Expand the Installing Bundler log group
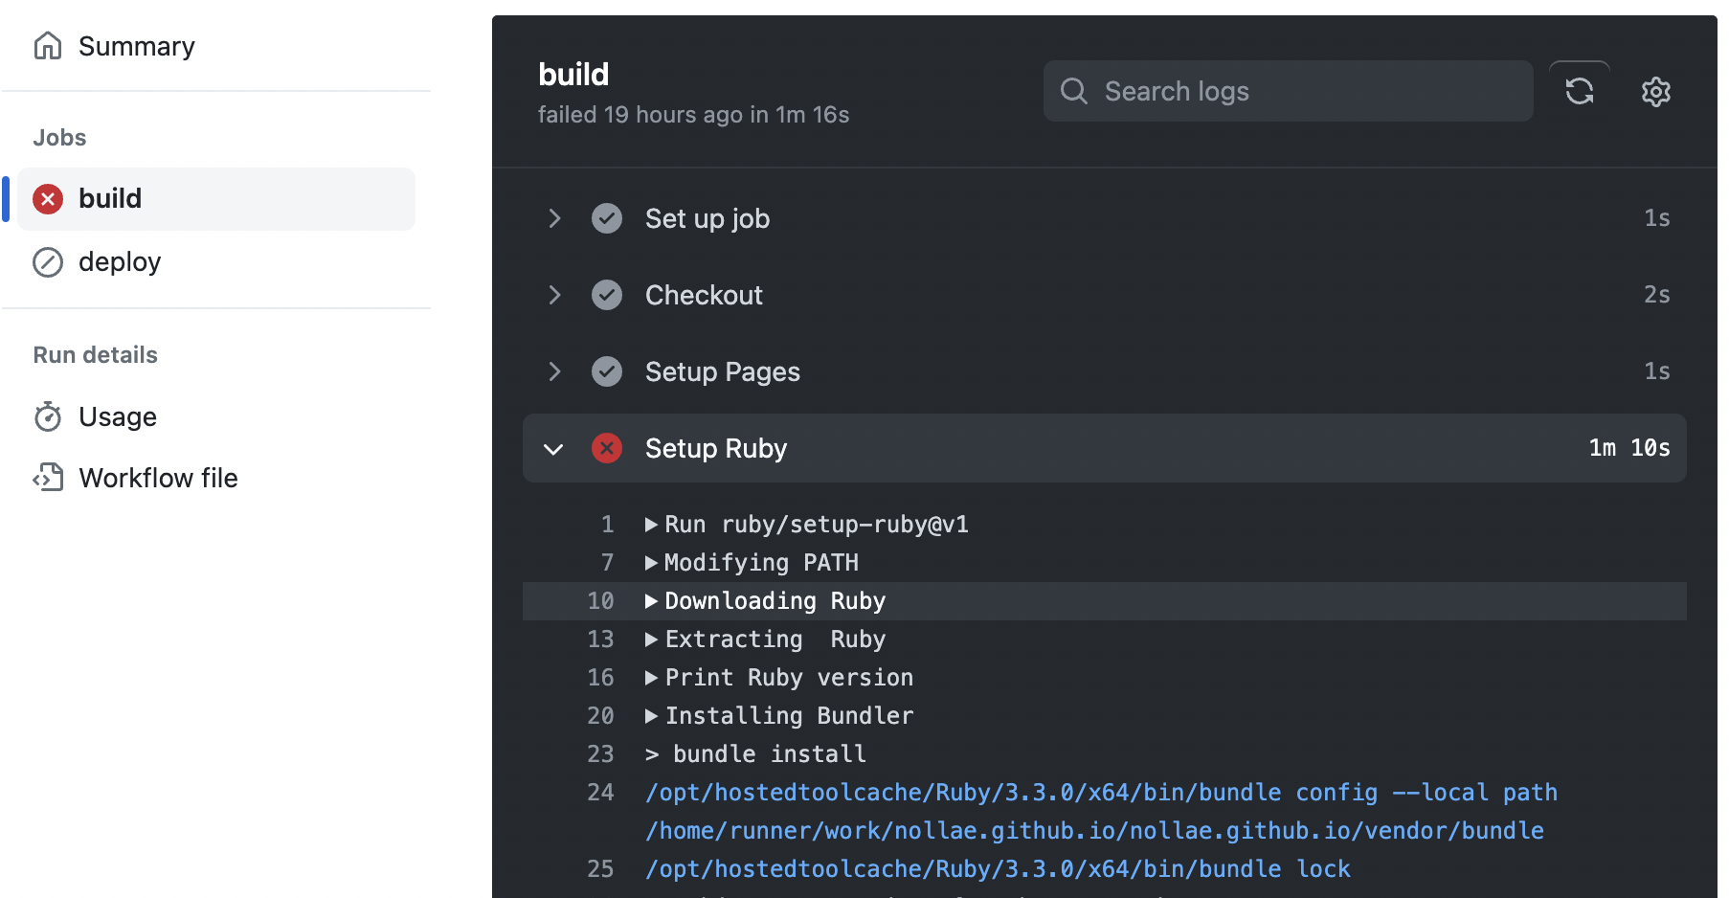 click(x=651, y=716)
